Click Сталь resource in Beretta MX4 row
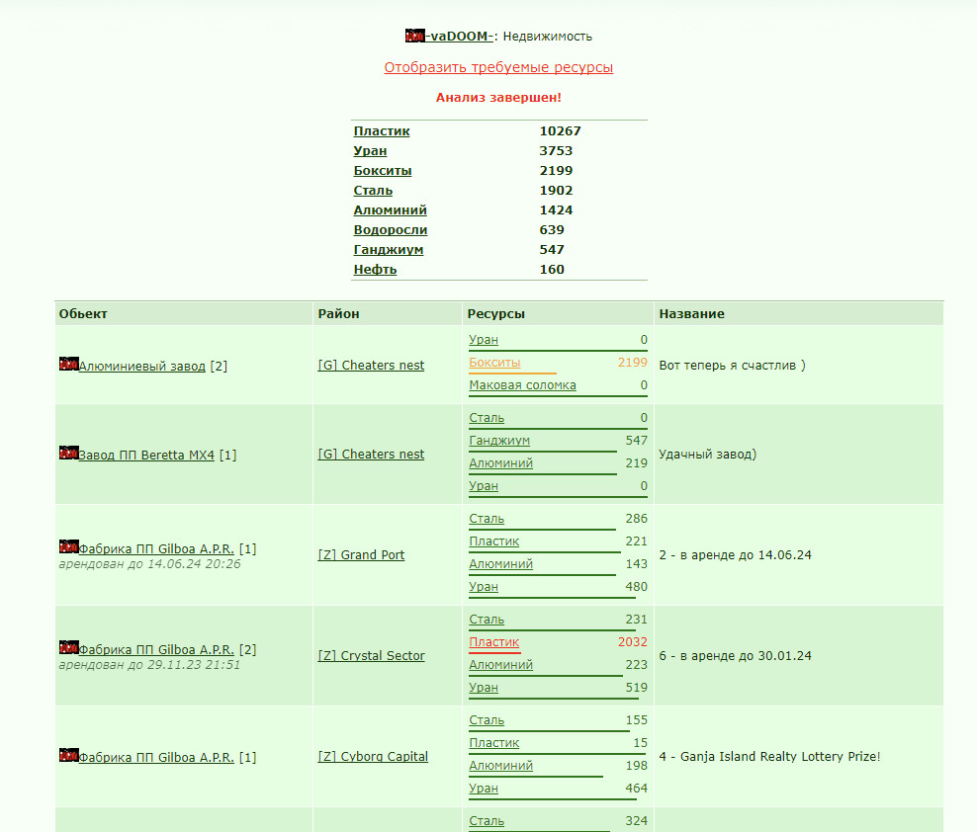 click(487, 418)
